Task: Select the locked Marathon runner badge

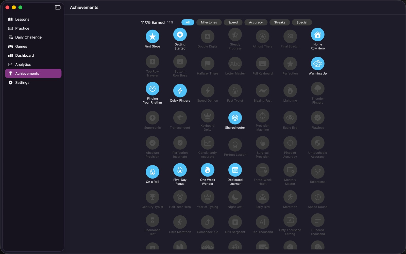Action: tap(290, 197)
